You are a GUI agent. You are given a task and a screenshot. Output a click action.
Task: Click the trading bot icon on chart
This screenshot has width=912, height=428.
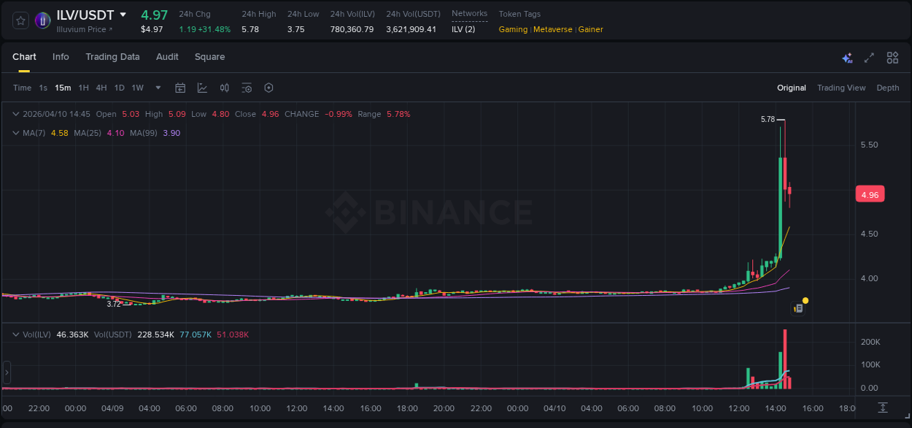(797, 307)
